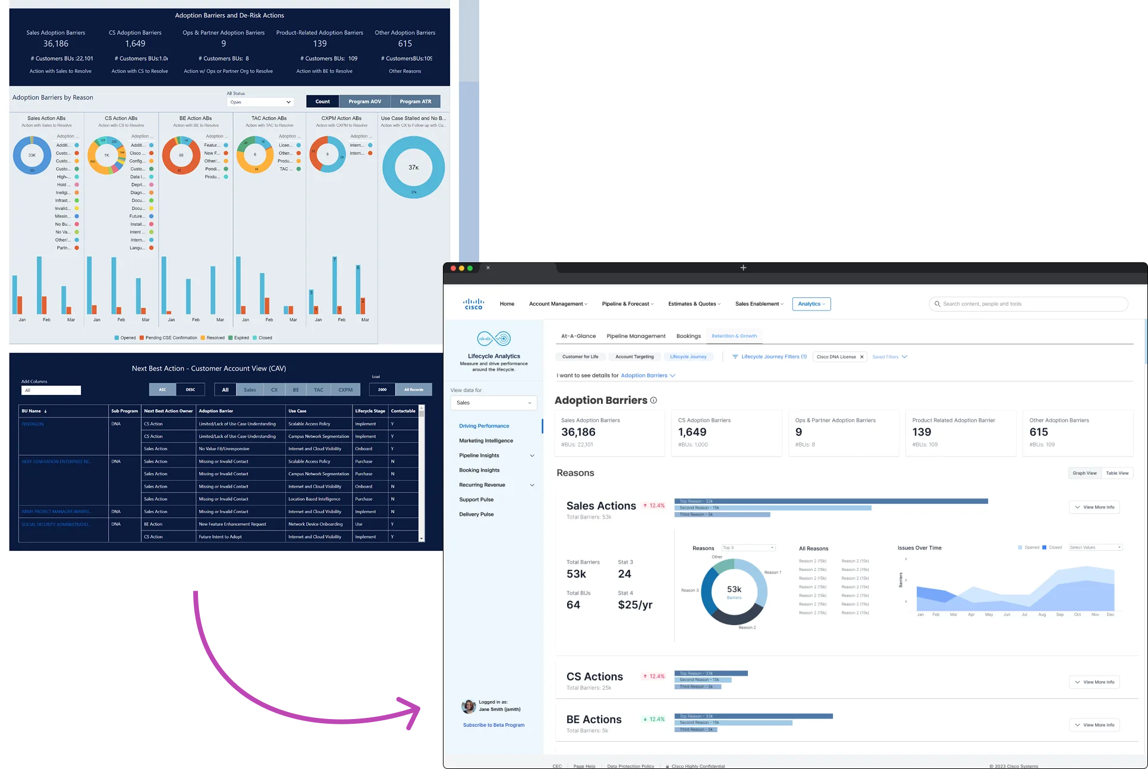Open the Account Management menu
1148x769 pixels.
point(558,304)
